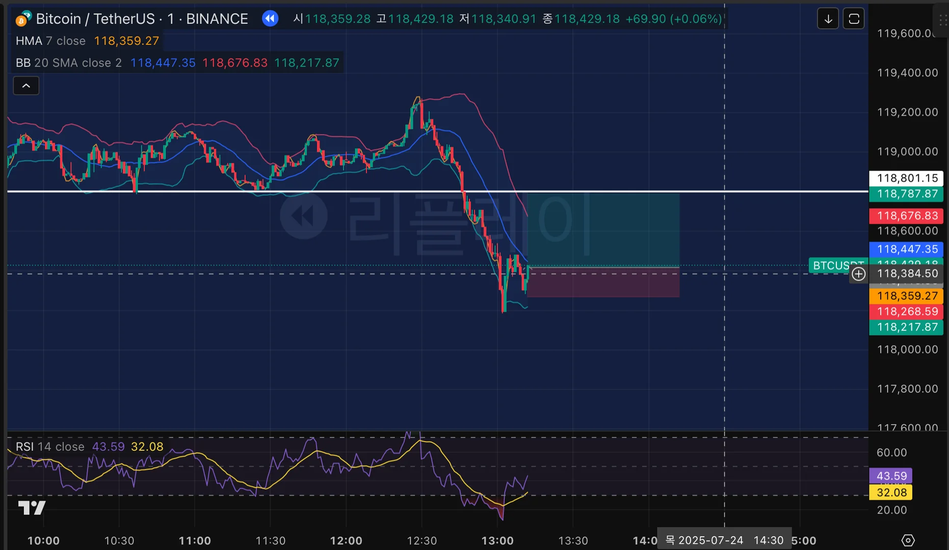Click the 119,000.00 price scale label

(x=907, y=151)
